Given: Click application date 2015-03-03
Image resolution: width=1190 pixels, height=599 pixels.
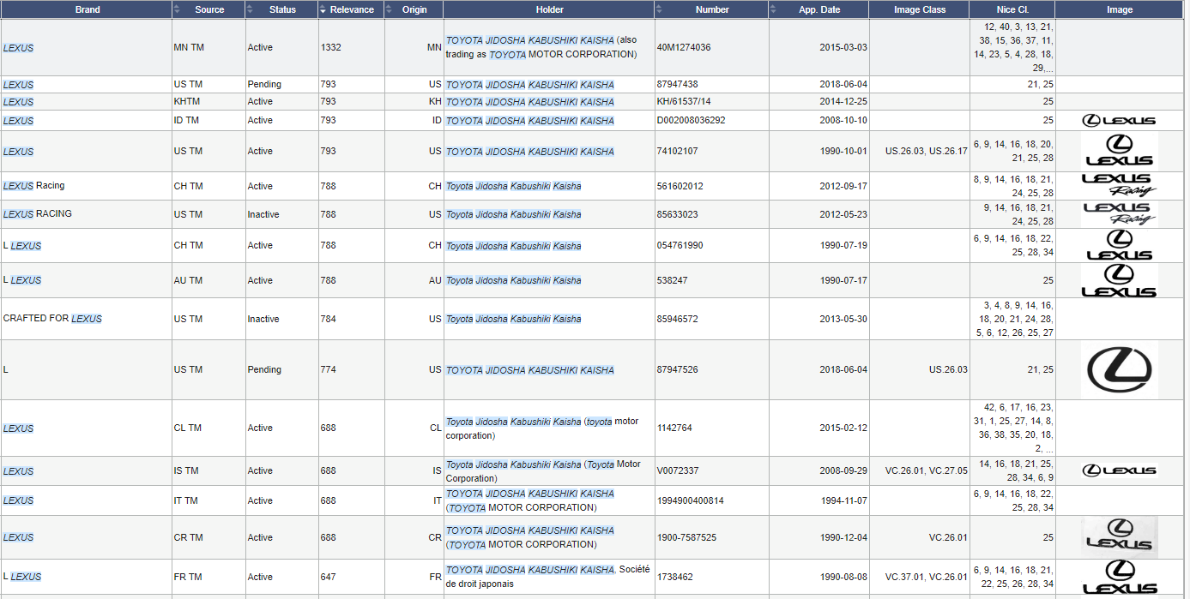Looking at the screenshot, I should pyautogui.click(x=843, y=47).
